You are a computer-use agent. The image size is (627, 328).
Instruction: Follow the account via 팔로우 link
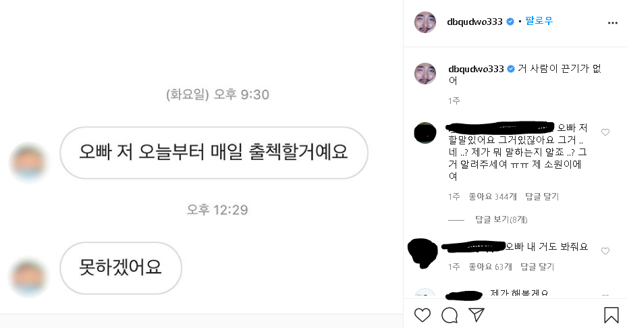point(539,21)
